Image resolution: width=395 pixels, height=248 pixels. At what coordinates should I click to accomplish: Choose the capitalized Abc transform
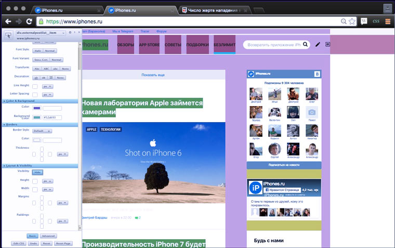coord(37,69)
